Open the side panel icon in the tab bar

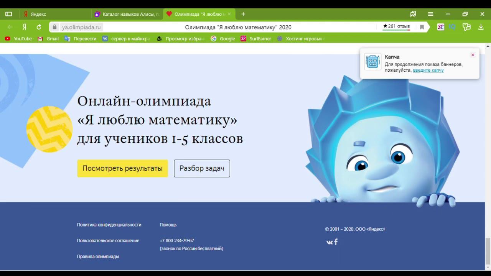point(9,14)
